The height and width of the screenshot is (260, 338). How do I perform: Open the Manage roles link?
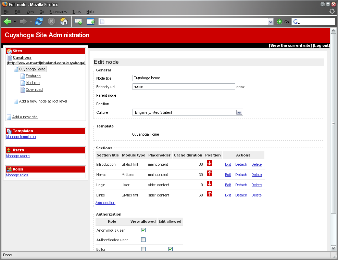(17, 175)
